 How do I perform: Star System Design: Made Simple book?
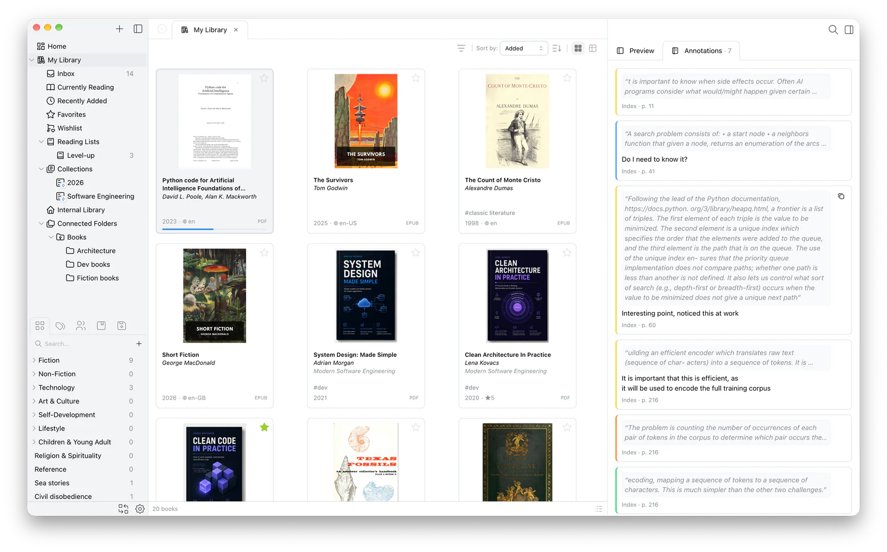click(416, 253)
